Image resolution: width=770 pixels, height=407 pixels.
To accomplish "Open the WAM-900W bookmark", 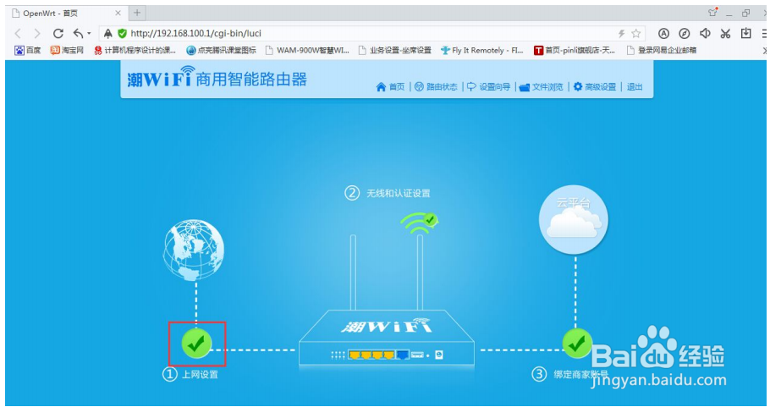I will [307, 50].
